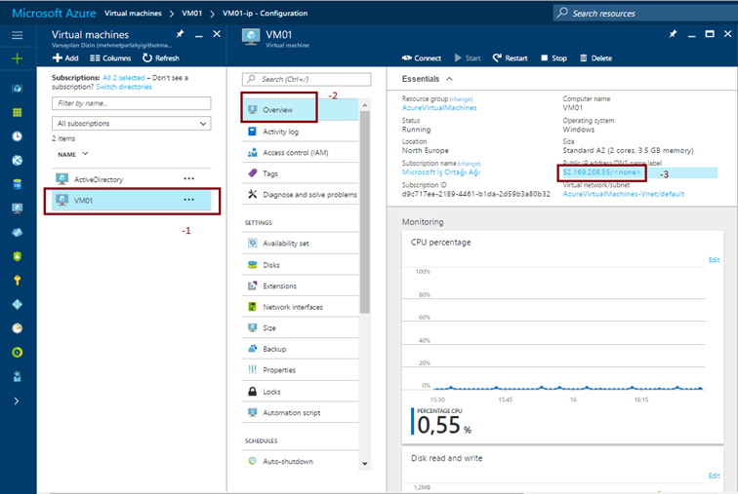
Task: Delete VM01 from the toolbar
Action: (595, 58)
